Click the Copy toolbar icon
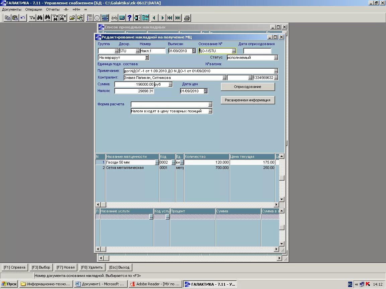Screen dimensions: 386x289 [x=7, y=18]
